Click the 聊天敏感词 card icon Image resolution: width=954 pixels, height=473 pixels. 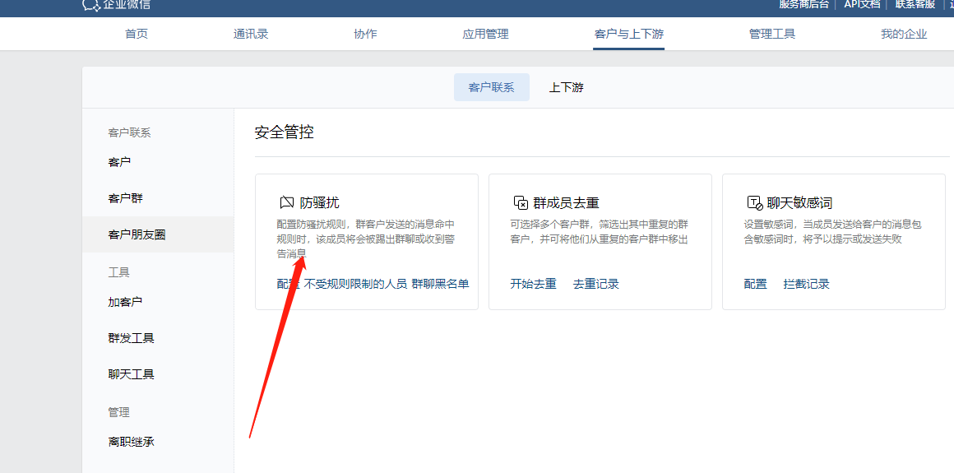(754, 202)
